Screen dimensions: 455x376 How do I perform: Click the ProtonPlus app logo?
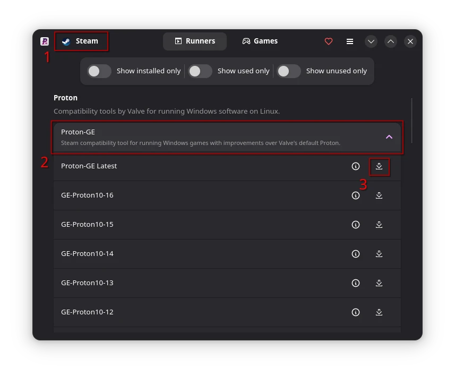(45, 41)
